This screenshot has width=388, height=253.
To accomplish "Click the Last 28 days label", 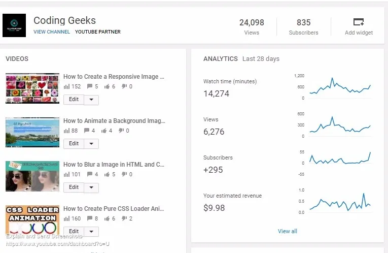I will click(261, 59).
